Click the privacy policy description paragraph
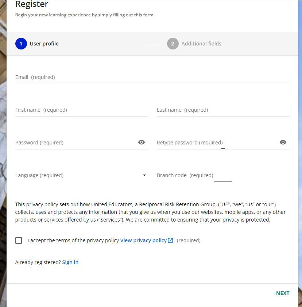This screenshot has width=302, height=307. coord(150,212)
